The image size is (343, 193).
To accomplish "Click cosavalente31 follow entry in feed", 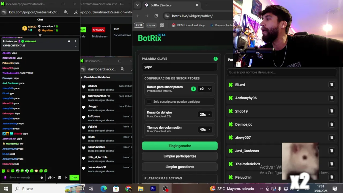I will pyautogui.click(x=107, y=169).
